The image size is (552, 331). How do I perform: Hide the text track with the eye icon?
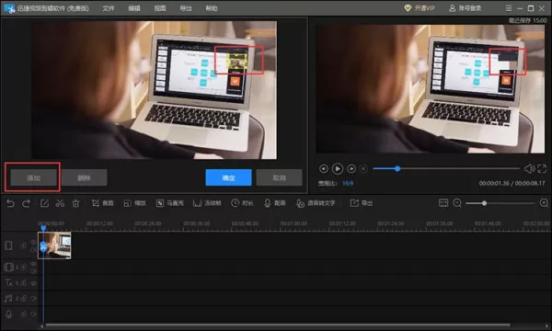(33, 283)
